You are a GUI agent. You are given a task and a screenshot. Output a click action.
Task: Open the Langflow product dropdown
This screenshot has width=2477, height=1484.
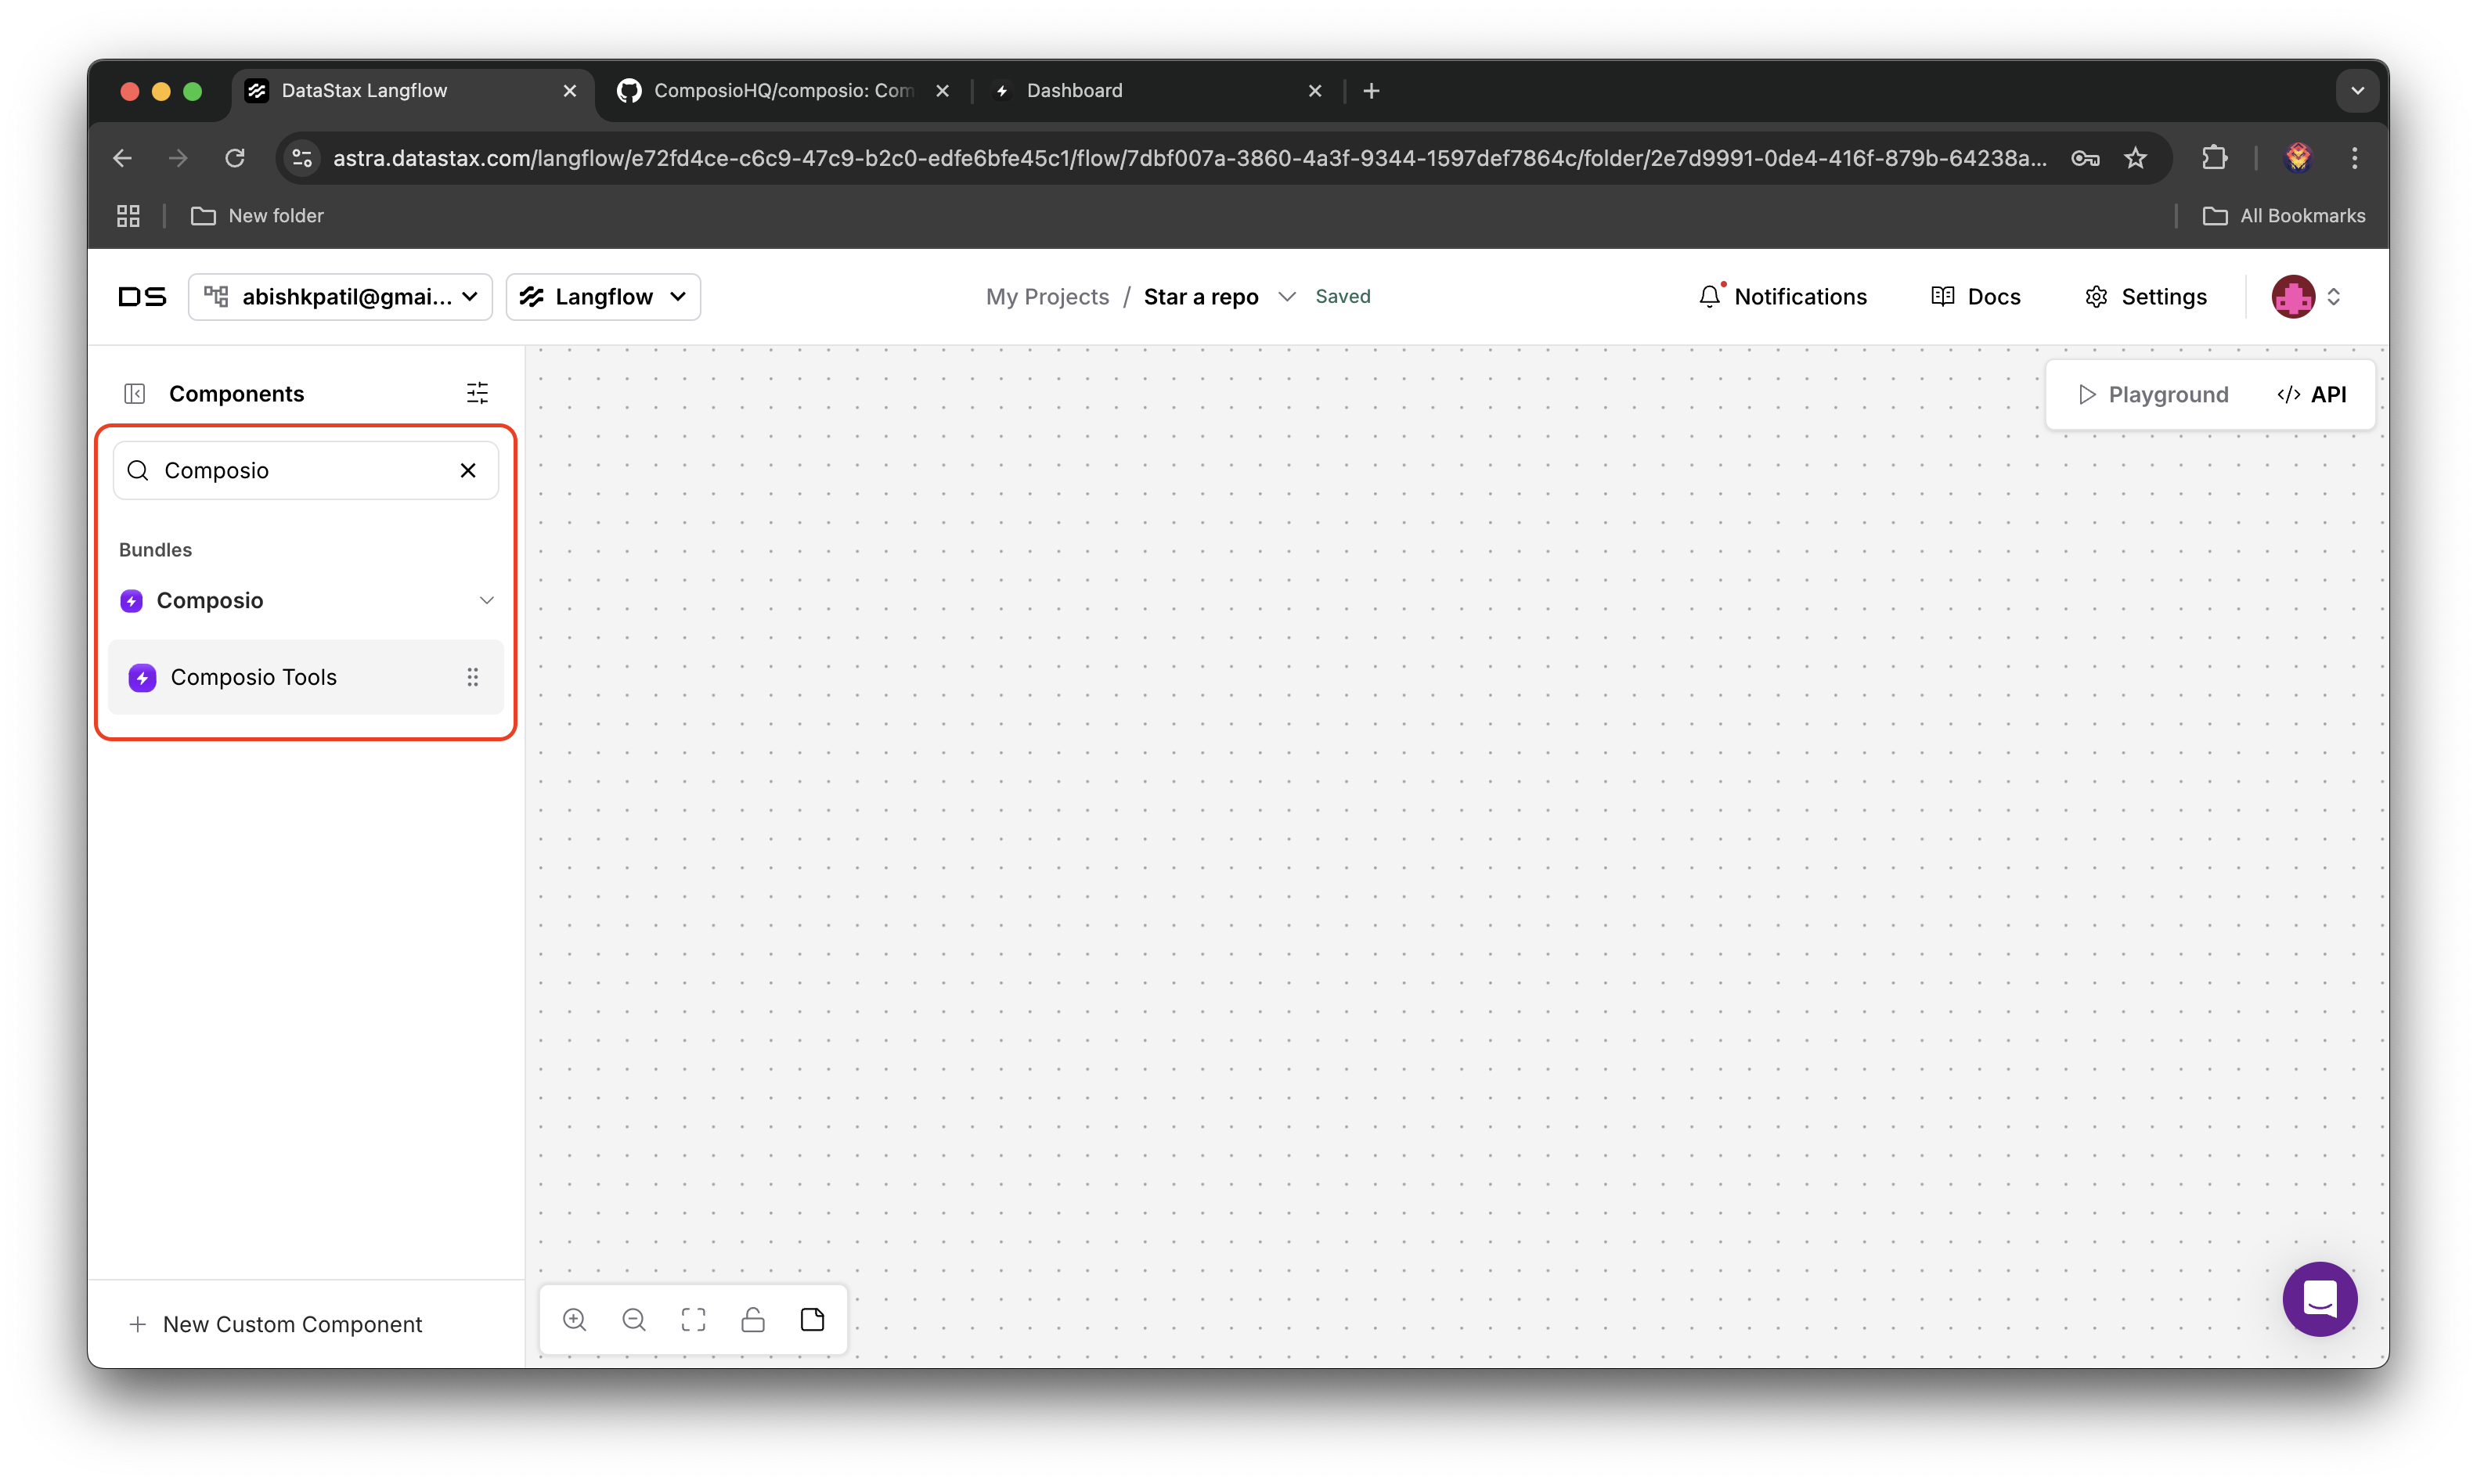click(603, 297)
